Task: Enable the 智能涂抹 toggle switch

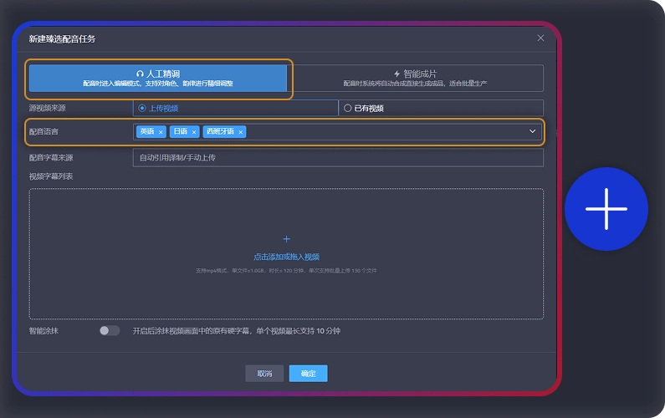Action: (x=110, y=331)
